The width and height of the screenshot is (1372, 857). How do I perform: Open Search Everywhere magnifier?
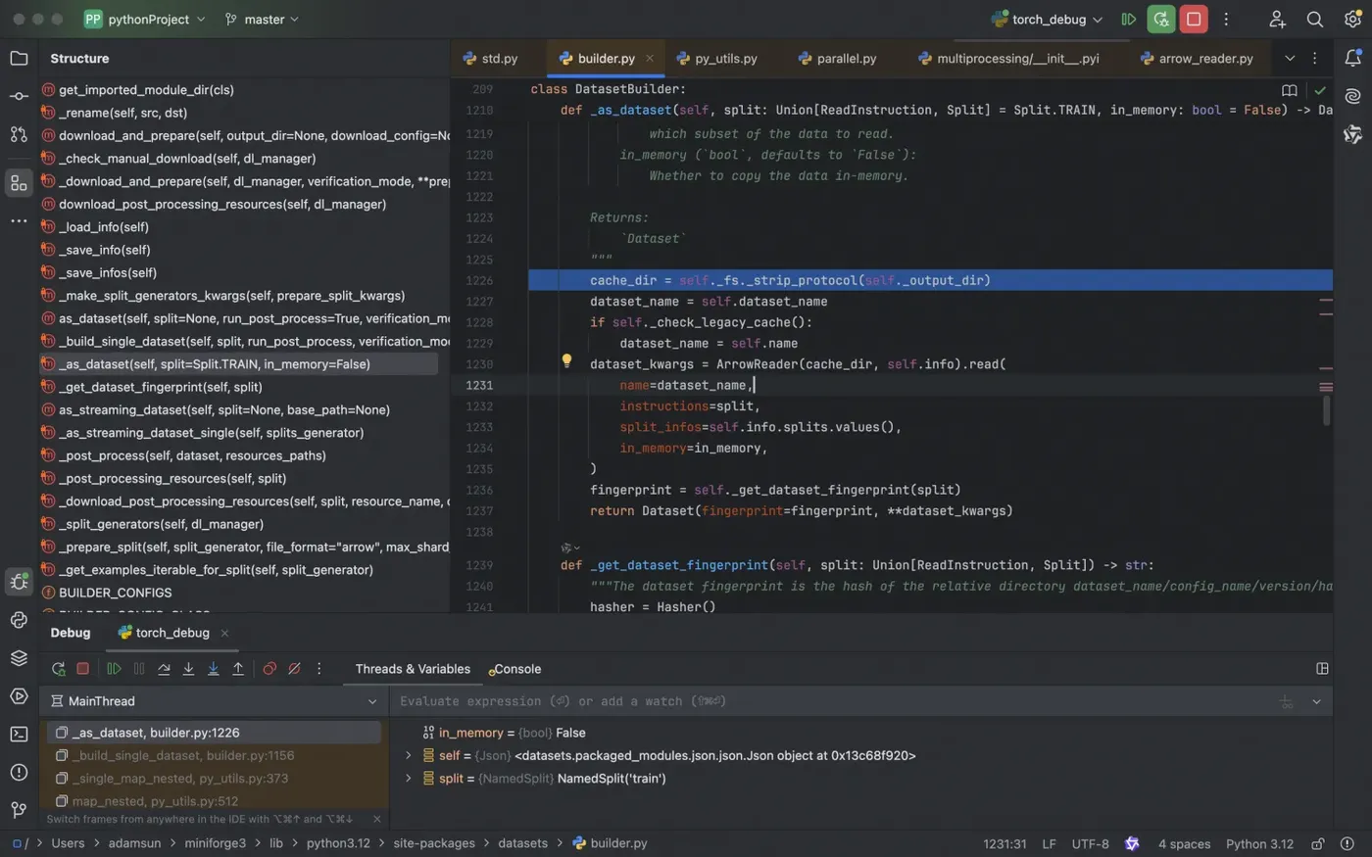(x=1315, y=19)
